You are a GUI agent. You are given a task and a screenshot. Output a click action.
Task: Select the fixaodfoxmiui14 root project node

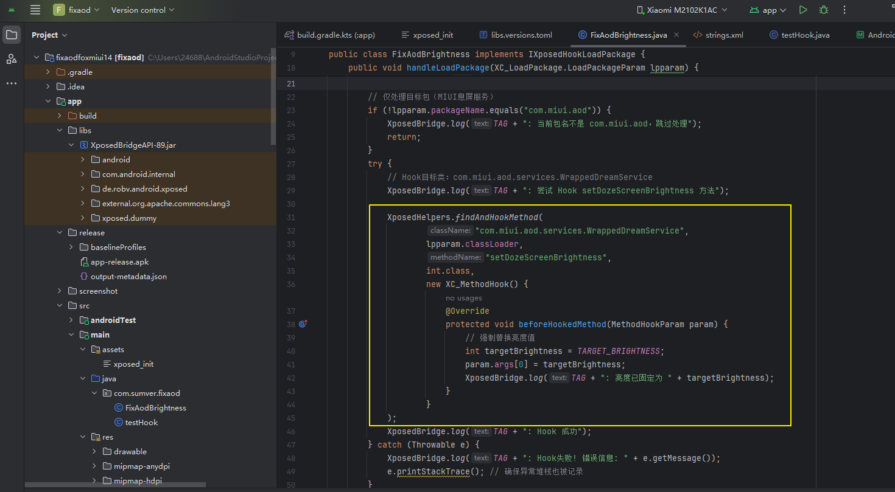coord(99,57)
